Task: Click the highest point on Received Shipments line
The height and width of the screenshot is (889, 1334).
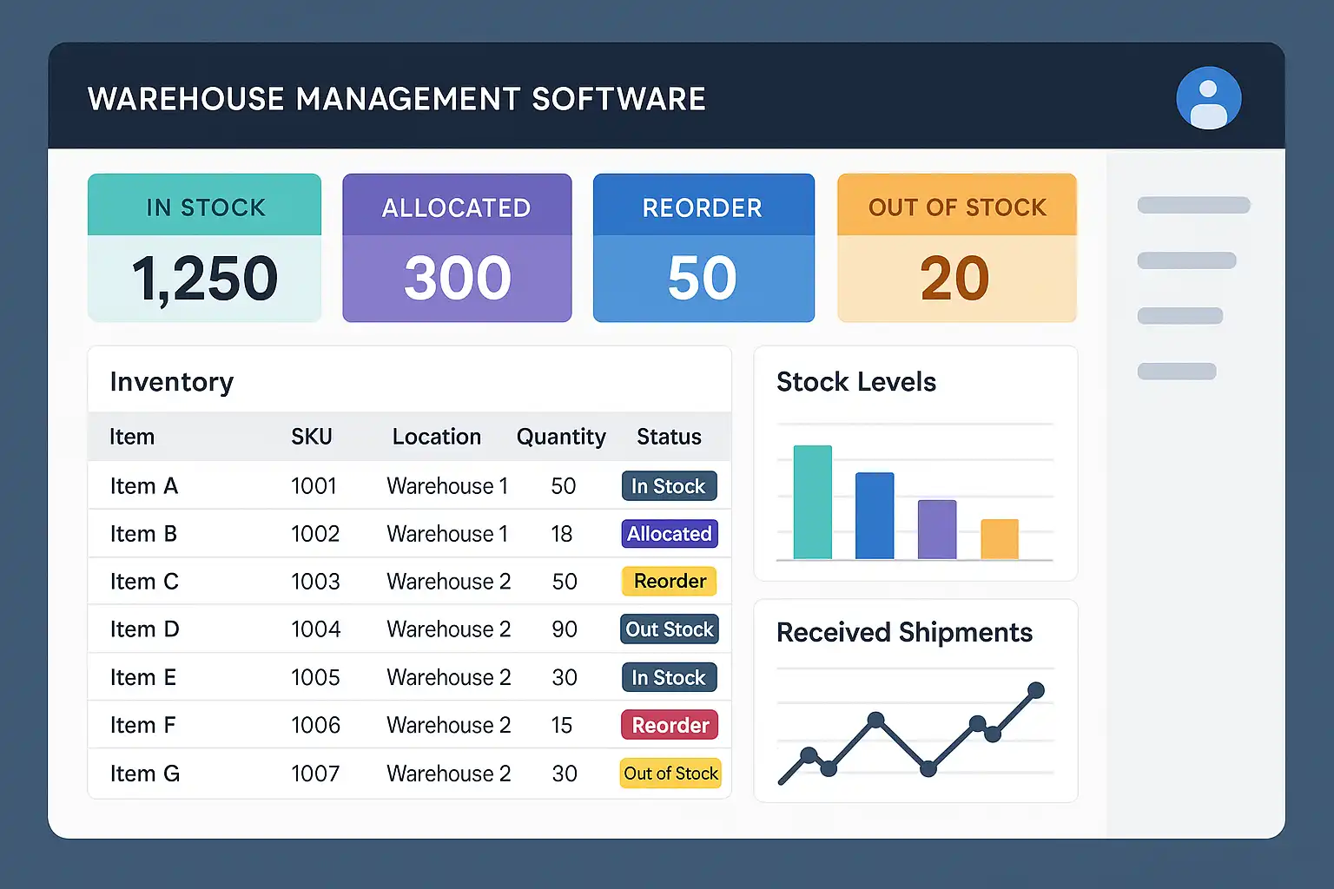Action: tap(1035, 690)
